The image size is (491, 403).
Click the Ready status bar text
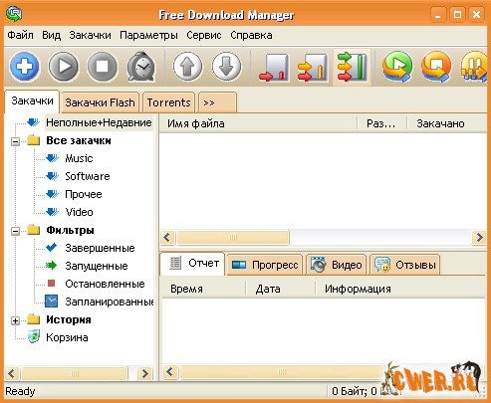click(20, 391)
